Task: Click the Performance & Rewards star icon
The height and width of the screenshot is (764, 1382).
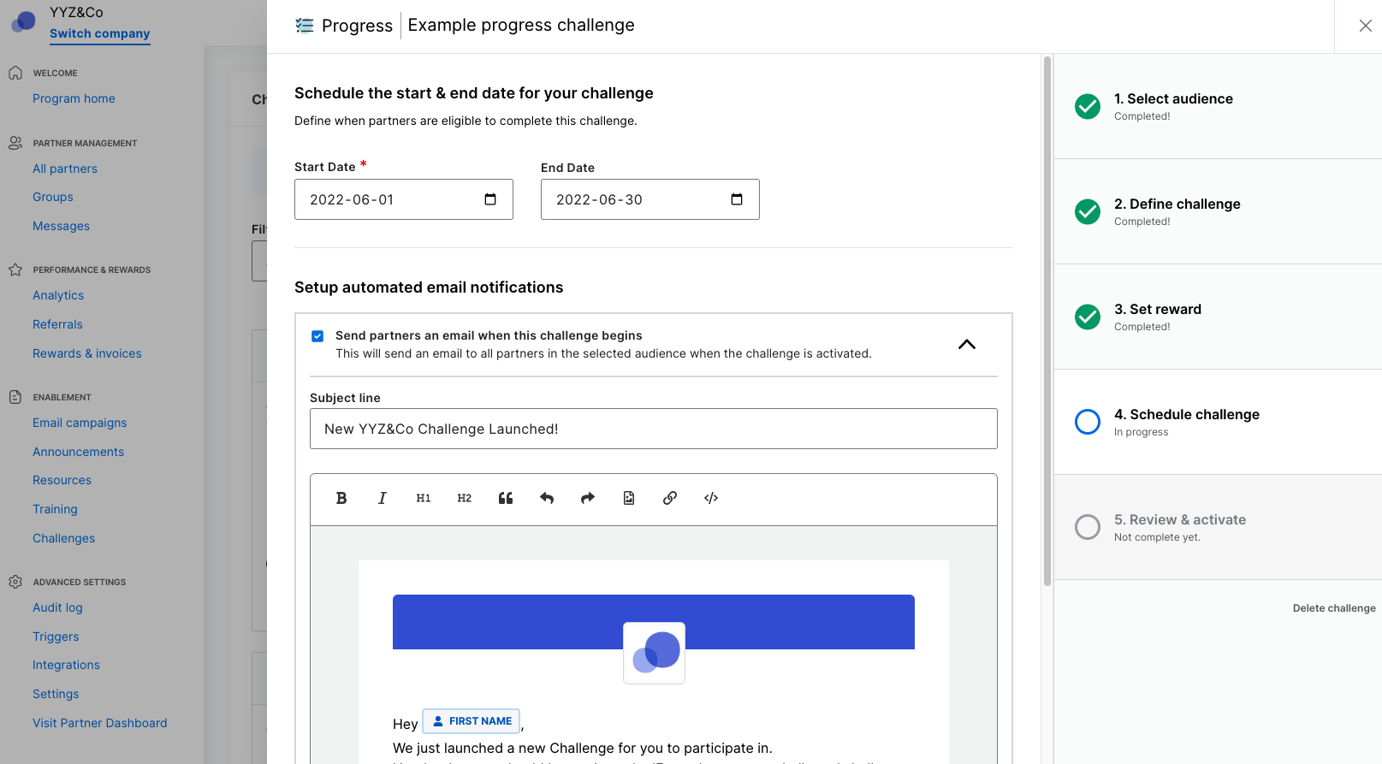Action: point(15,269)
